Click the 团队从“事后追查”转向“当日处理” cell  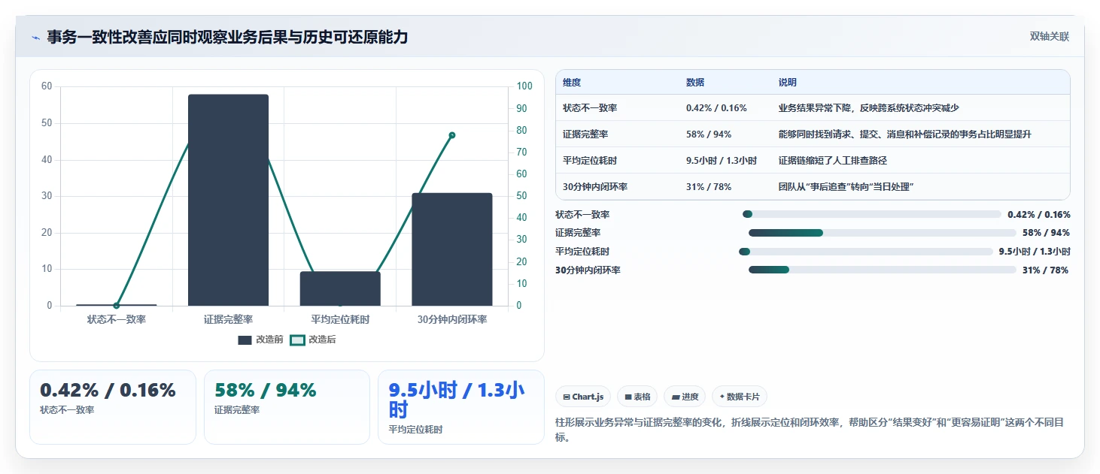click(x=846, y=187)
